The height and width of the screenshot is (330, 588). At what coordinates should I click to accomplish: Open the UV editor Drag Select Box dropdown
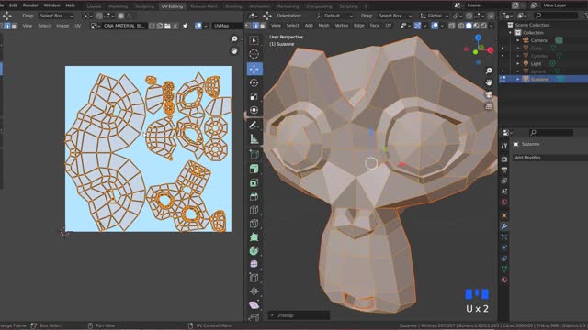click(x=56, y=16)
